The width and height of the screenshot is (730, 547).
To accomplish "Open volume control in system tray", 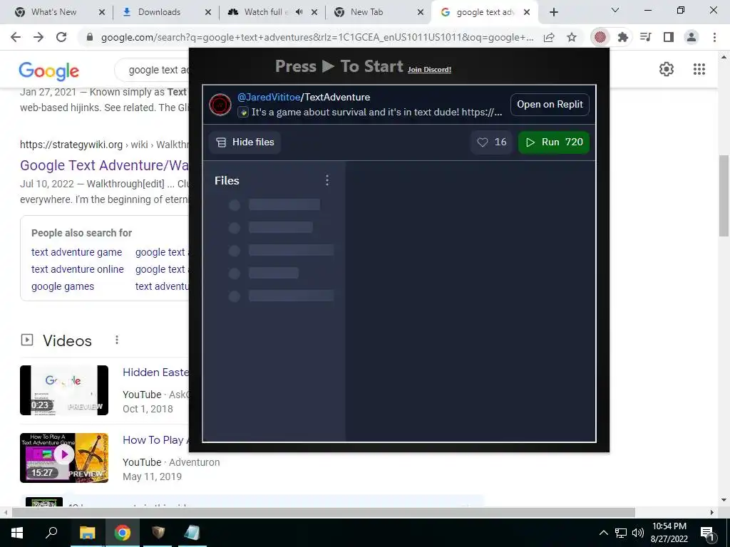I will (638, 533).
